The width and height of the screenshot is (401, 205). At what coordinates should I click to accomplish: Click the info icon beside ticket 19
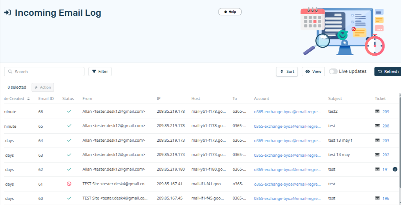point(395,169)
